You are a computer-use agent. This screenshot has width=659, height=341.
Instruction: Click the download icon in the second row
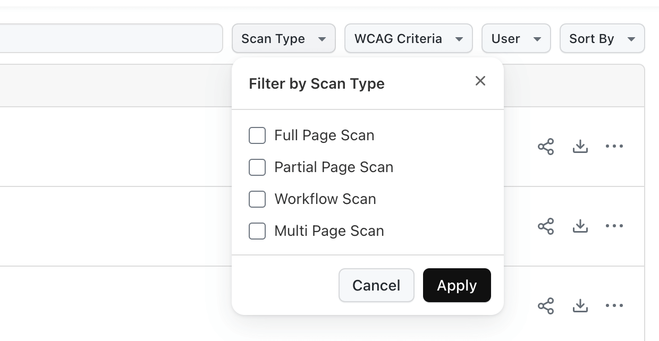[580, 226]
